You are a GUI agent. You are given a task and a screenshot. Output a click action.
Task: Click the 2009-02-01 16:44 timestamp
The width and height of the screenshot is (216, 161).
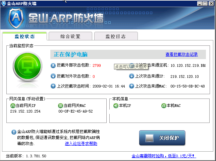tap(109, 86)
